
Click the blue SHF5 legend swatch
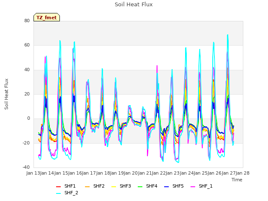point(166,186)
